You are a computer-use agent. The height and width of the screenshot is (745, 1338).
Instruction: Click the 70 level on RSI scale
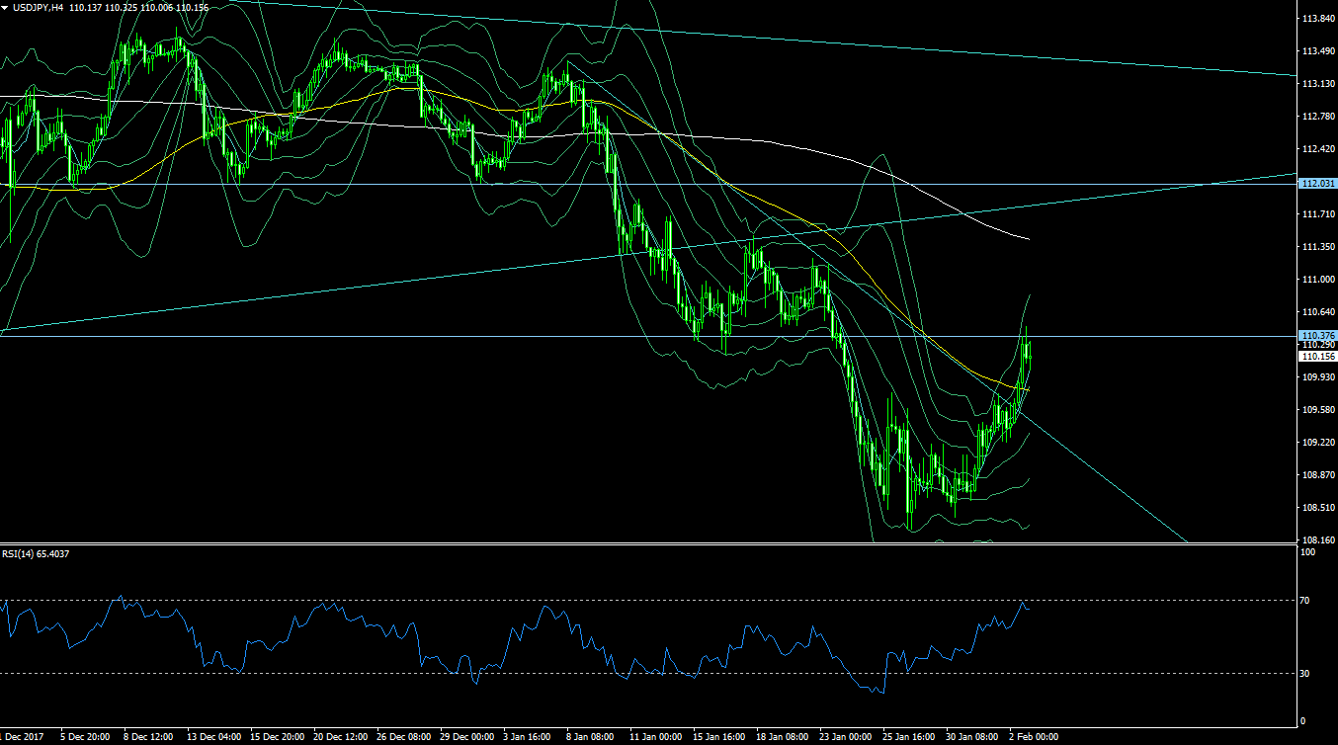(1304, 600)
